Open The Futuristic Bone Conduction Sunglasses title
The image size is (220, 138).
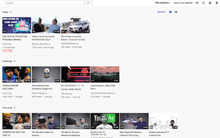(x=42, y=87)
